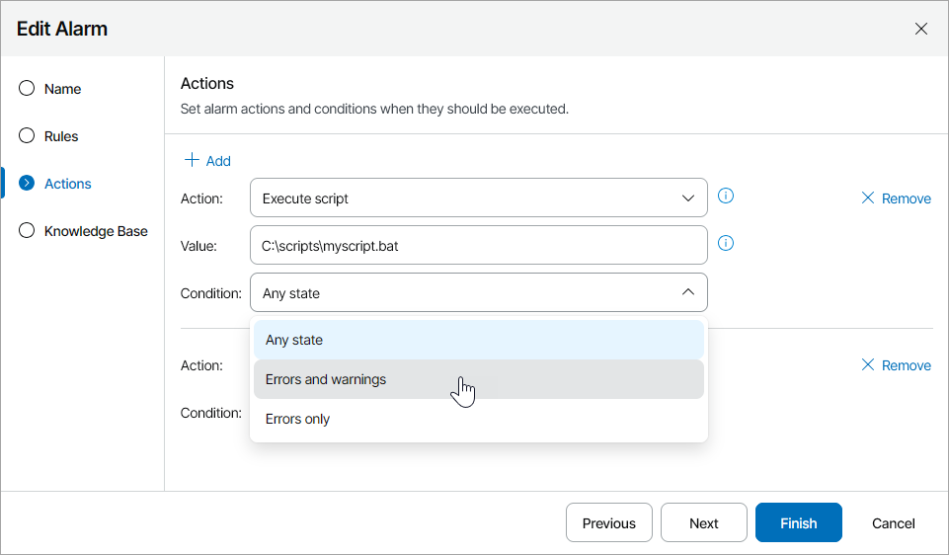Click the X icon of first Remove
Viewport: 949px width, 555px height.
[x=868, y=198]
